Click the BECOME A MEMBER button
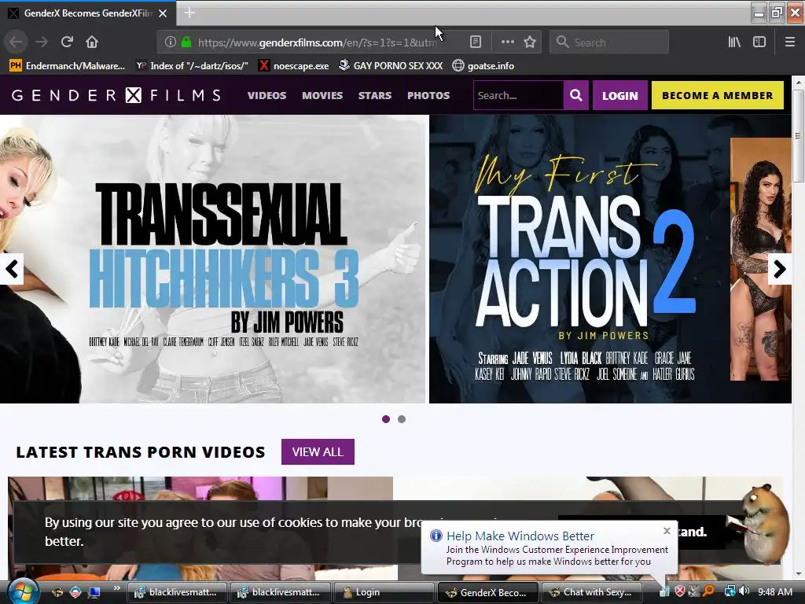The width and height of the screenshot is (805, 604). tap(717, 95)
